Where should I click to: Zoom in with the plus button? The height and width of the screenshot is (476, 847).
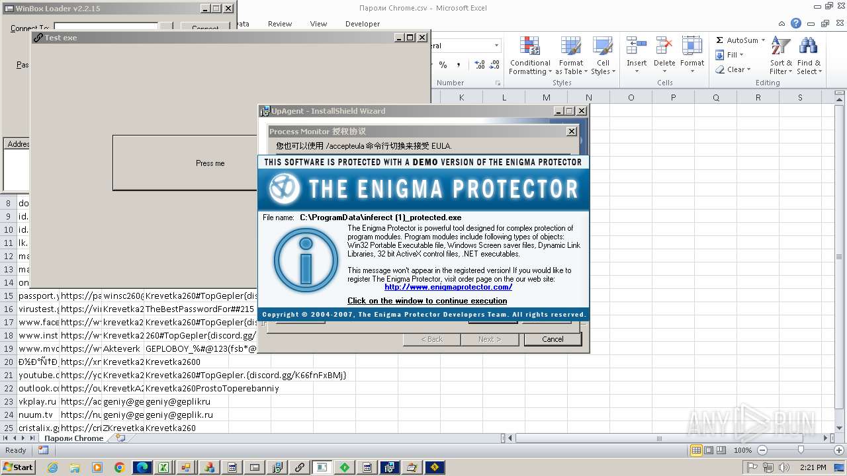tap(839, 450)
